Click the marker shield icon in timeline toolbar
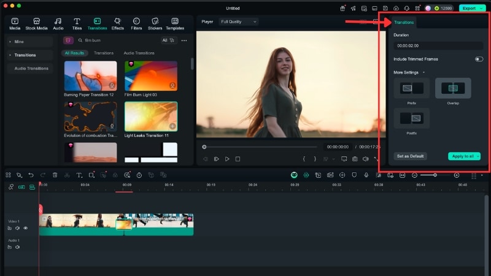This screenshot has height=276, width=491. pos(354,175)
